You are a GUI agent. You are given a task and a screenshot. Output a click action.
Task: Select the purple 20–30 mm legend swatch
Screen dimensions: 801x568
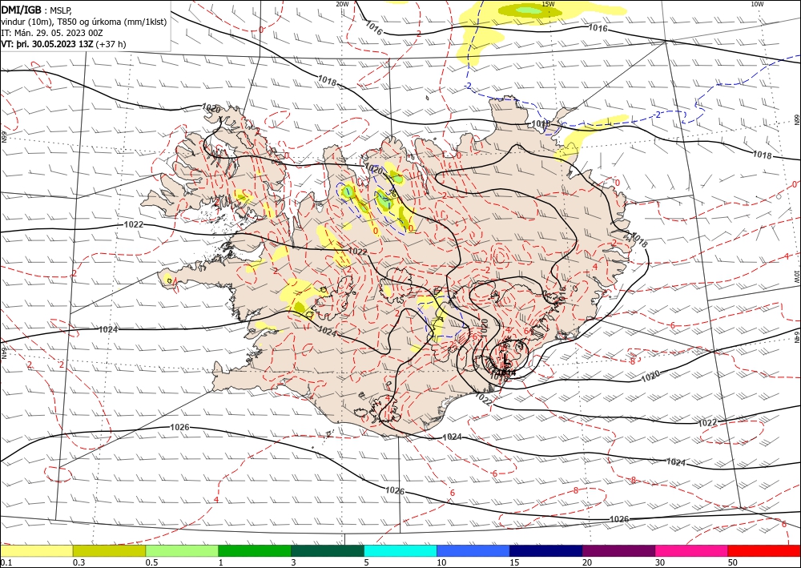click(x=618, y=550)
